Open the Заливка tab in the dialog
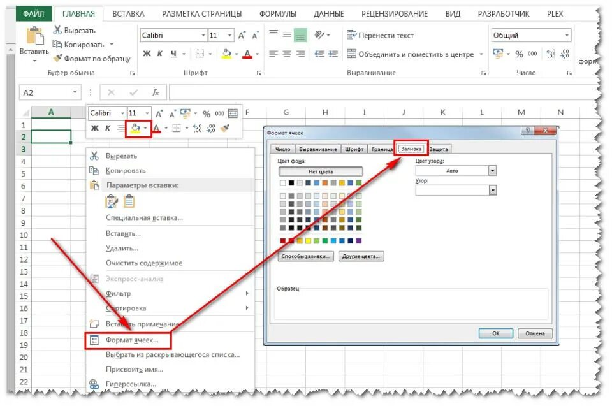 411,149
